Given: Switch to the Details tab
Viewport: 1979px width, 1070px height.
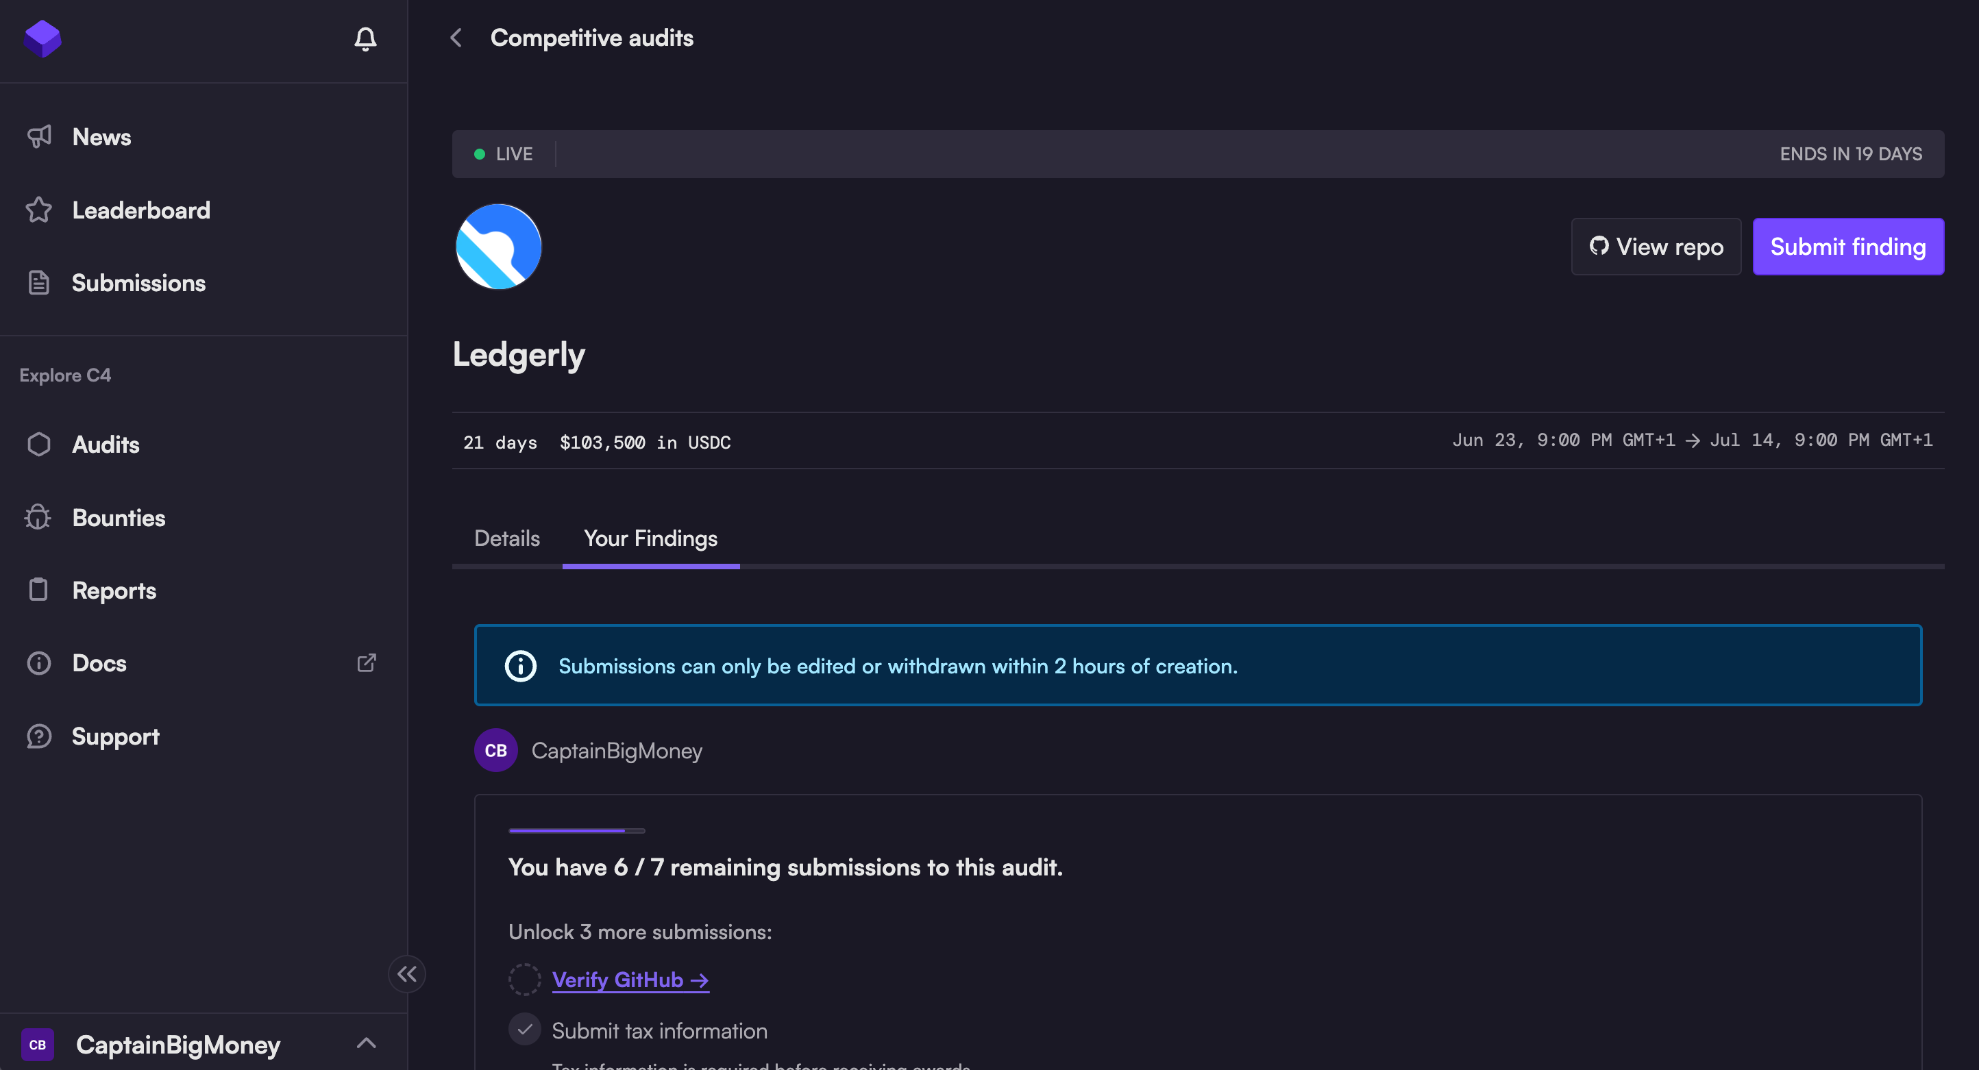Looking at the screenshot, I should tap(507, 538).
